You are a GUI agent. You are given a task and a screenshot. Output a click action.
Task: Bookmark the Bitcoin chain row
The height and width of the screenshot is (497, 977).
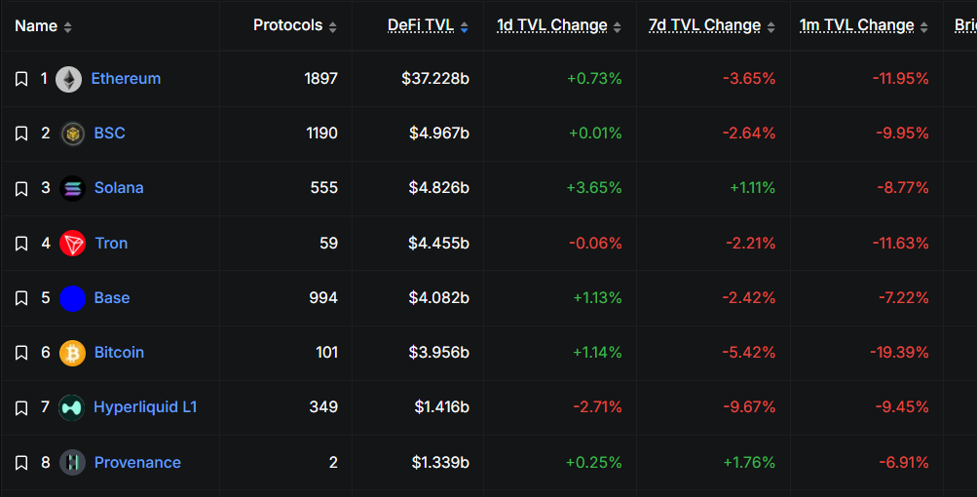tap(21, 353)
